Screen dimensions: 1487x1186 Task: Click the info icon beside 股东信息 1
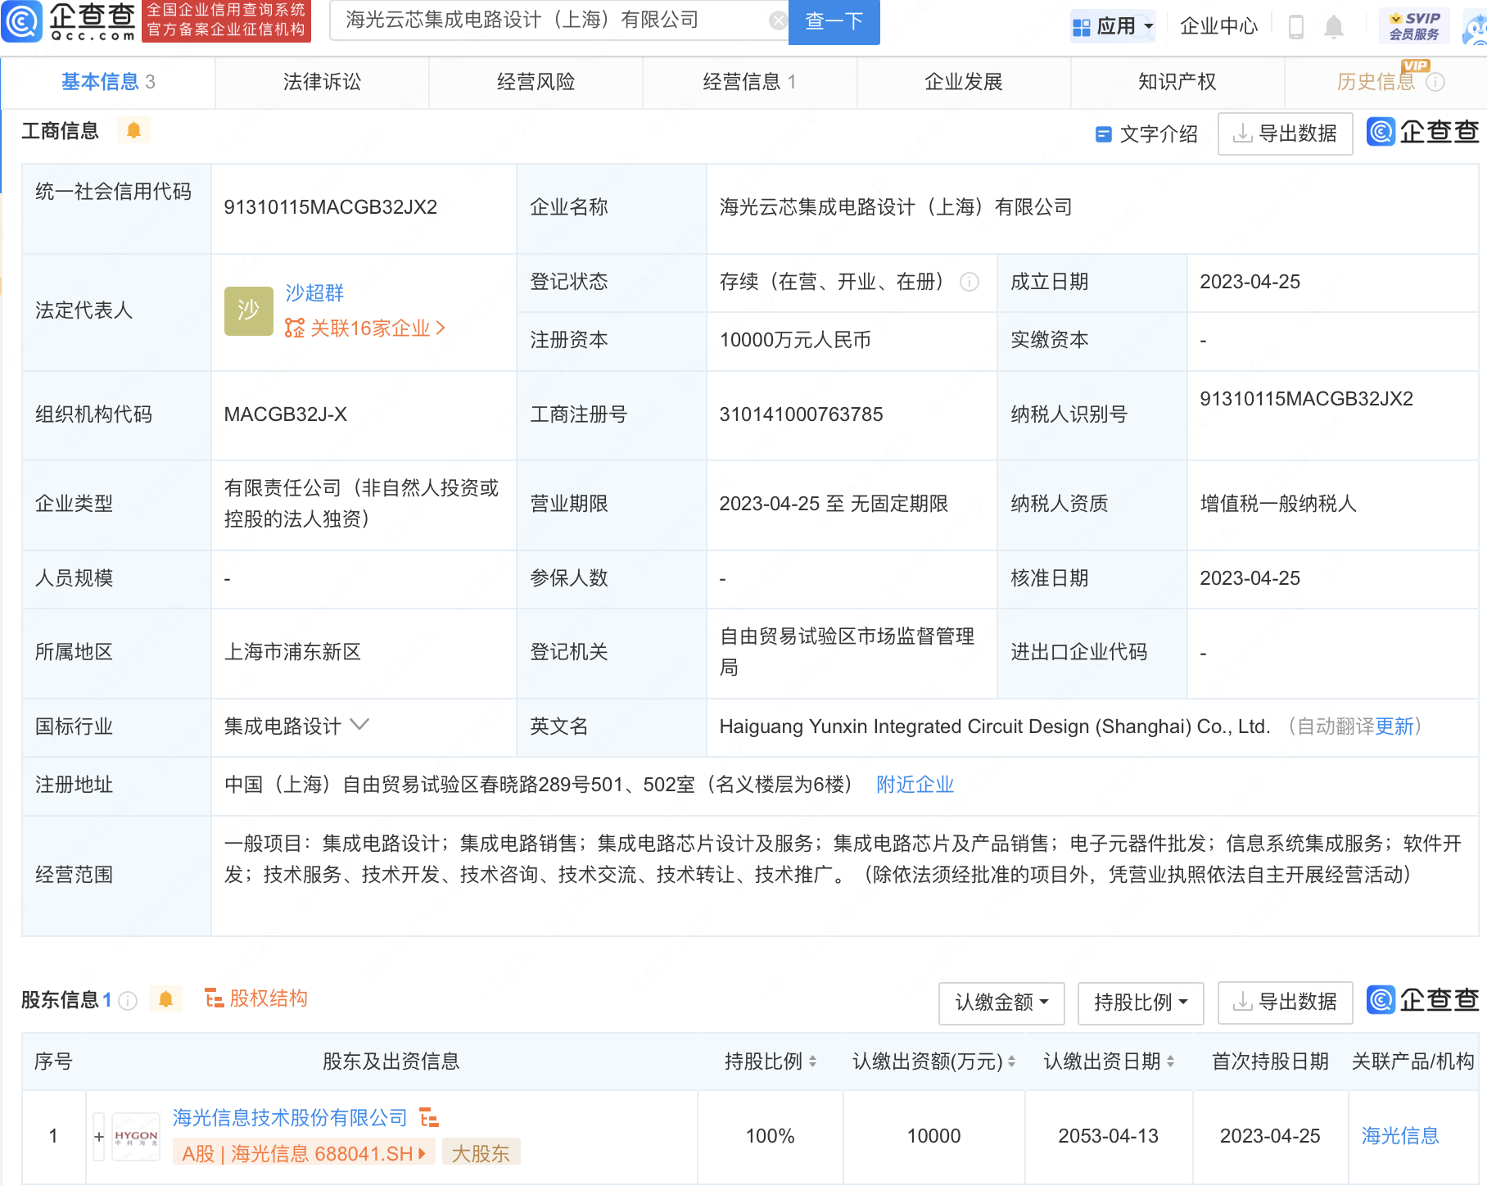click(x=128, y=1000)
